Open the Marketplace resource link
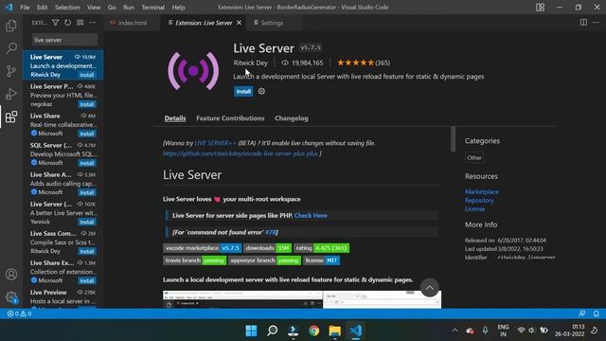The width and height of the screenshot is (606, 341). [482, 191]
